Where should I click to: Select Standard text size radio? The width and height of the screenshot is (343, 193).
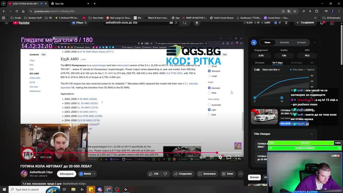(209, 71)
